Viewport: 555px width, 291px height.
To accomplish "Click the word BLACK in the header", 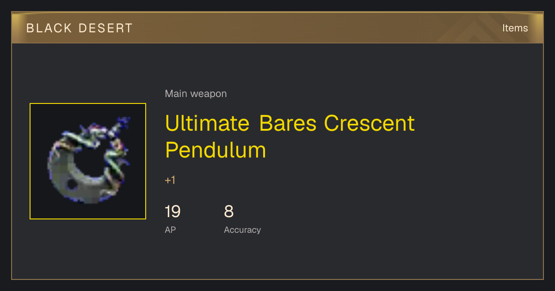I will (49, 28).
